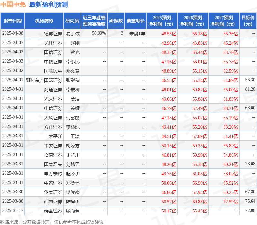
Task: Click the 72.00 target price
Action: [250, 211]
